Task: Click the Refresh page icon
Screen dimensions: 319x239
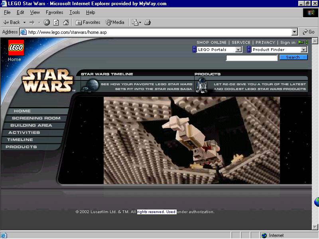Action: (x=56, y=22)
